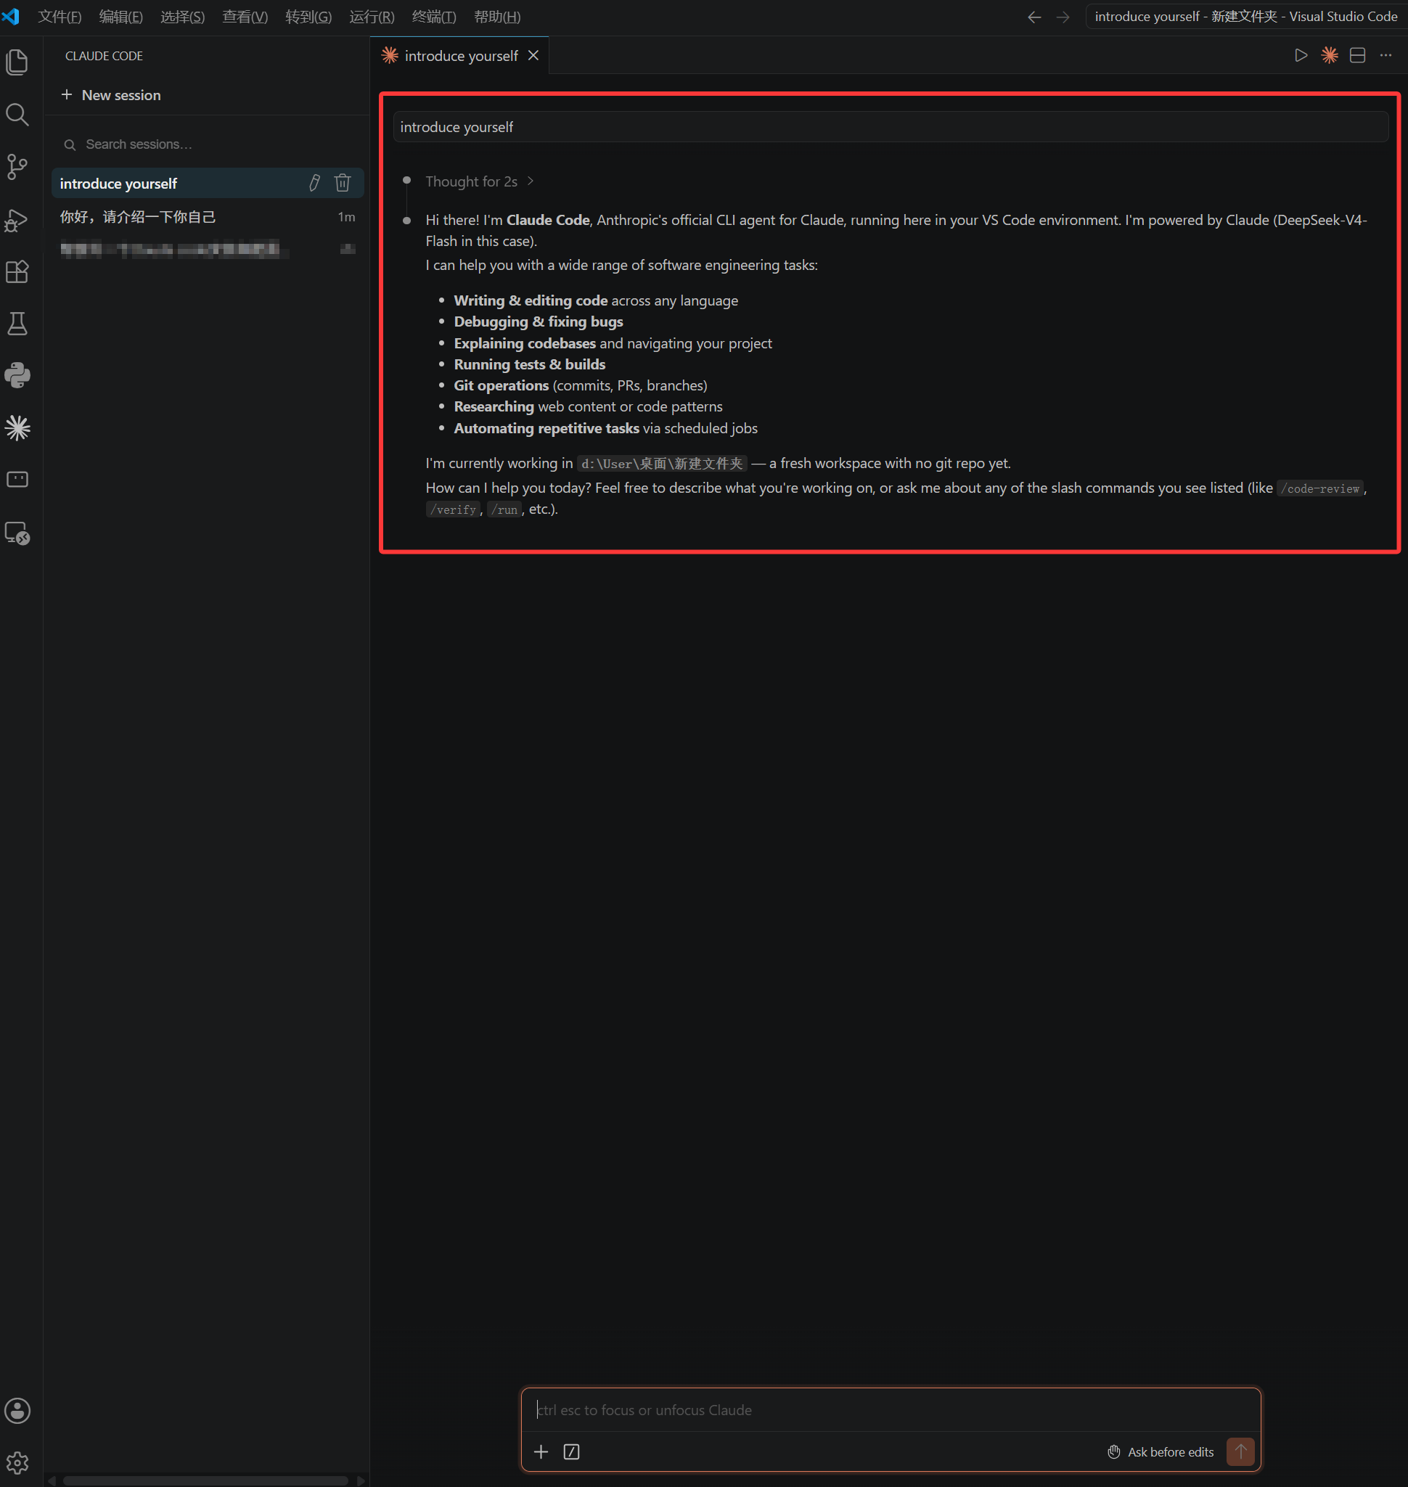Click the VS Code logo icon

click(10, 17)
